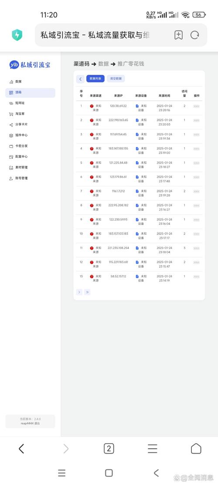Viewport: 218px width, 486px height.
Task: Open actions menu for IP 222.190.163.65
Action: pyautogui.click(x=196, y=120)
